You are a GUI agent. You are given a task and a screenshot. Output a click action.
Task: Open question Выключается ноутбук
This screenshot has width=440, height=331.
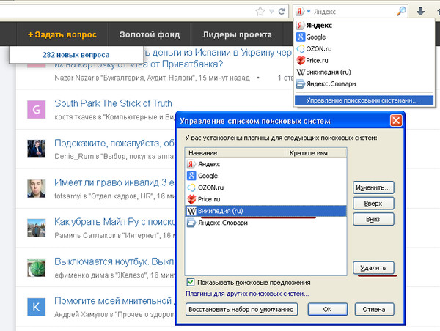tap(115, 261)
